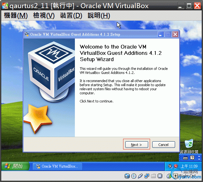
Task: Close the Guest Additions setup dialog
Action: (175, 34)
